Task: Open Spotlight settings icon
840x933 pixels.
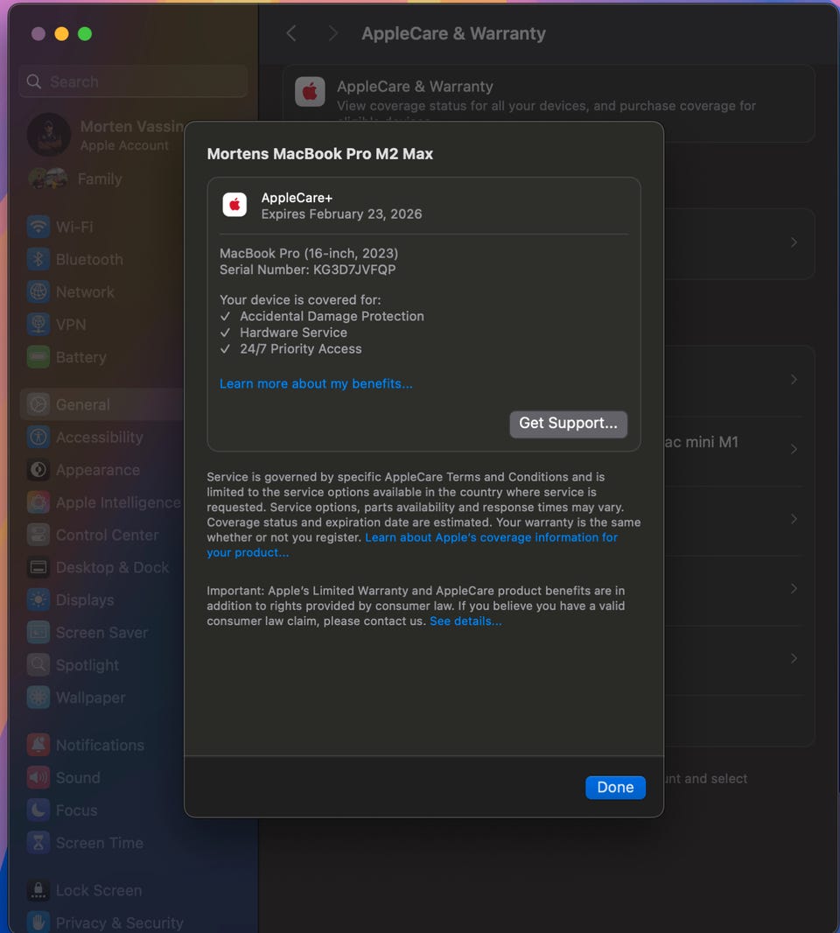Action: (38, 664)
